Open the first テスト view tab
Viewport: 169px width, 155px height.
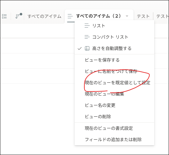click(x=143, y=16)
